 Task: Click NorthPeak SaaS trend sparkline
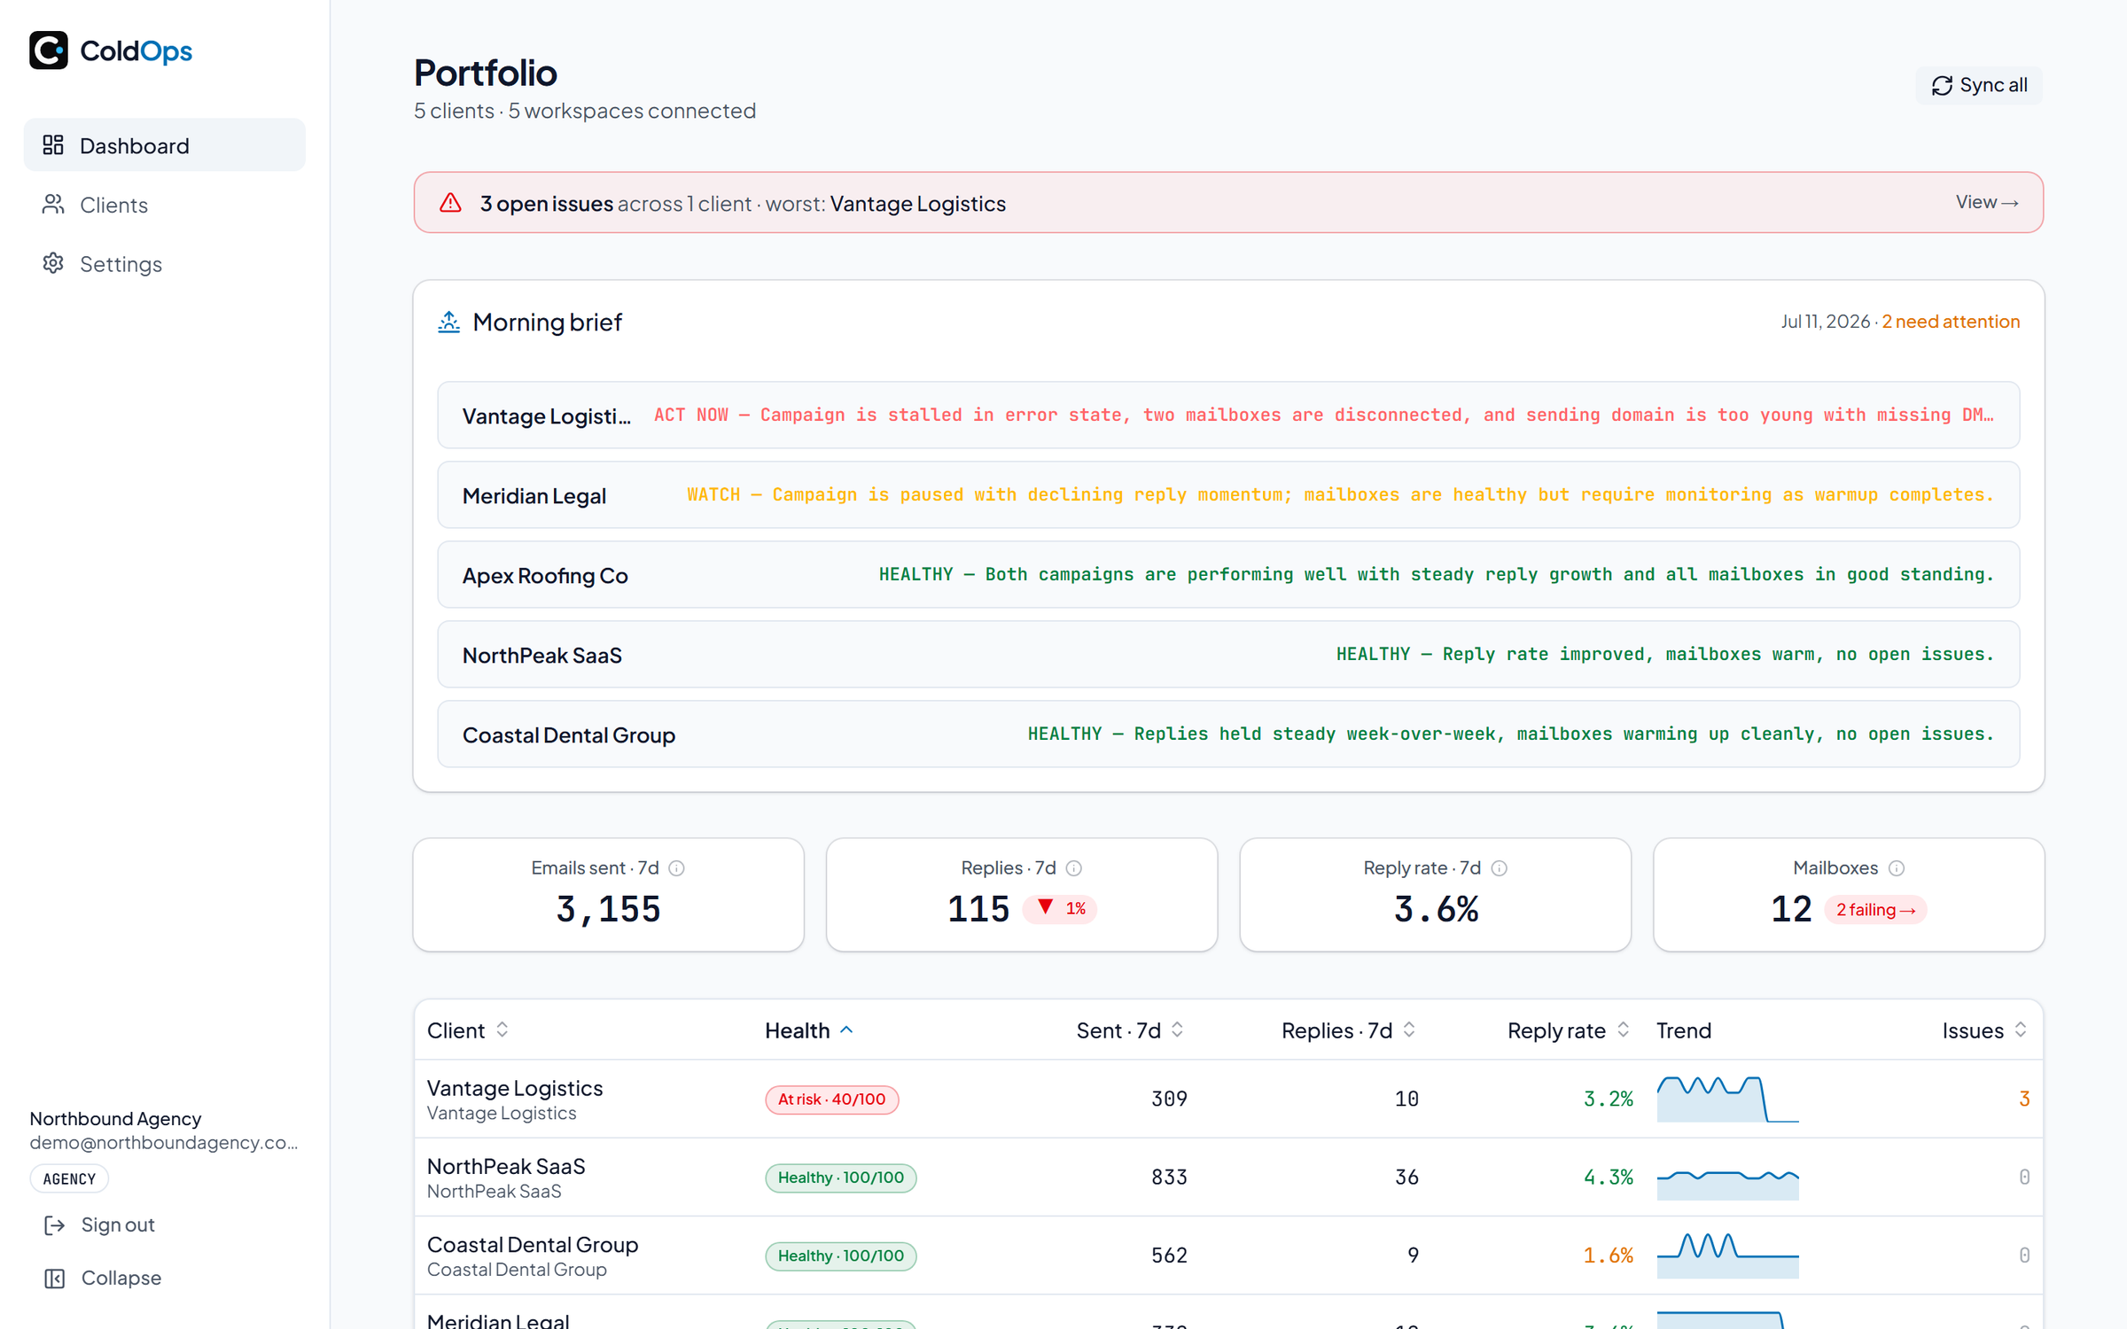click(1728, 1177)
